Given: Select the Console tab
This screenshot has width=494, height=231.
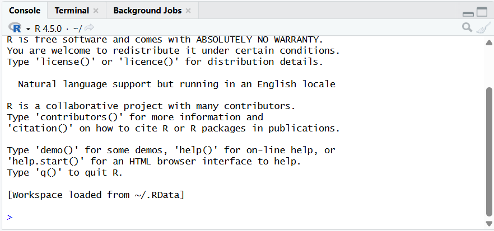Looking at the screenshot, I should pos(25,11).
